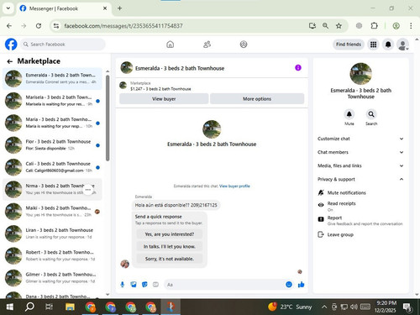Image resolution: width=420 pixels, height=315 pixels.
Task: Open the notifications bell in Facebook header
Action: click(x=388, y=45)
